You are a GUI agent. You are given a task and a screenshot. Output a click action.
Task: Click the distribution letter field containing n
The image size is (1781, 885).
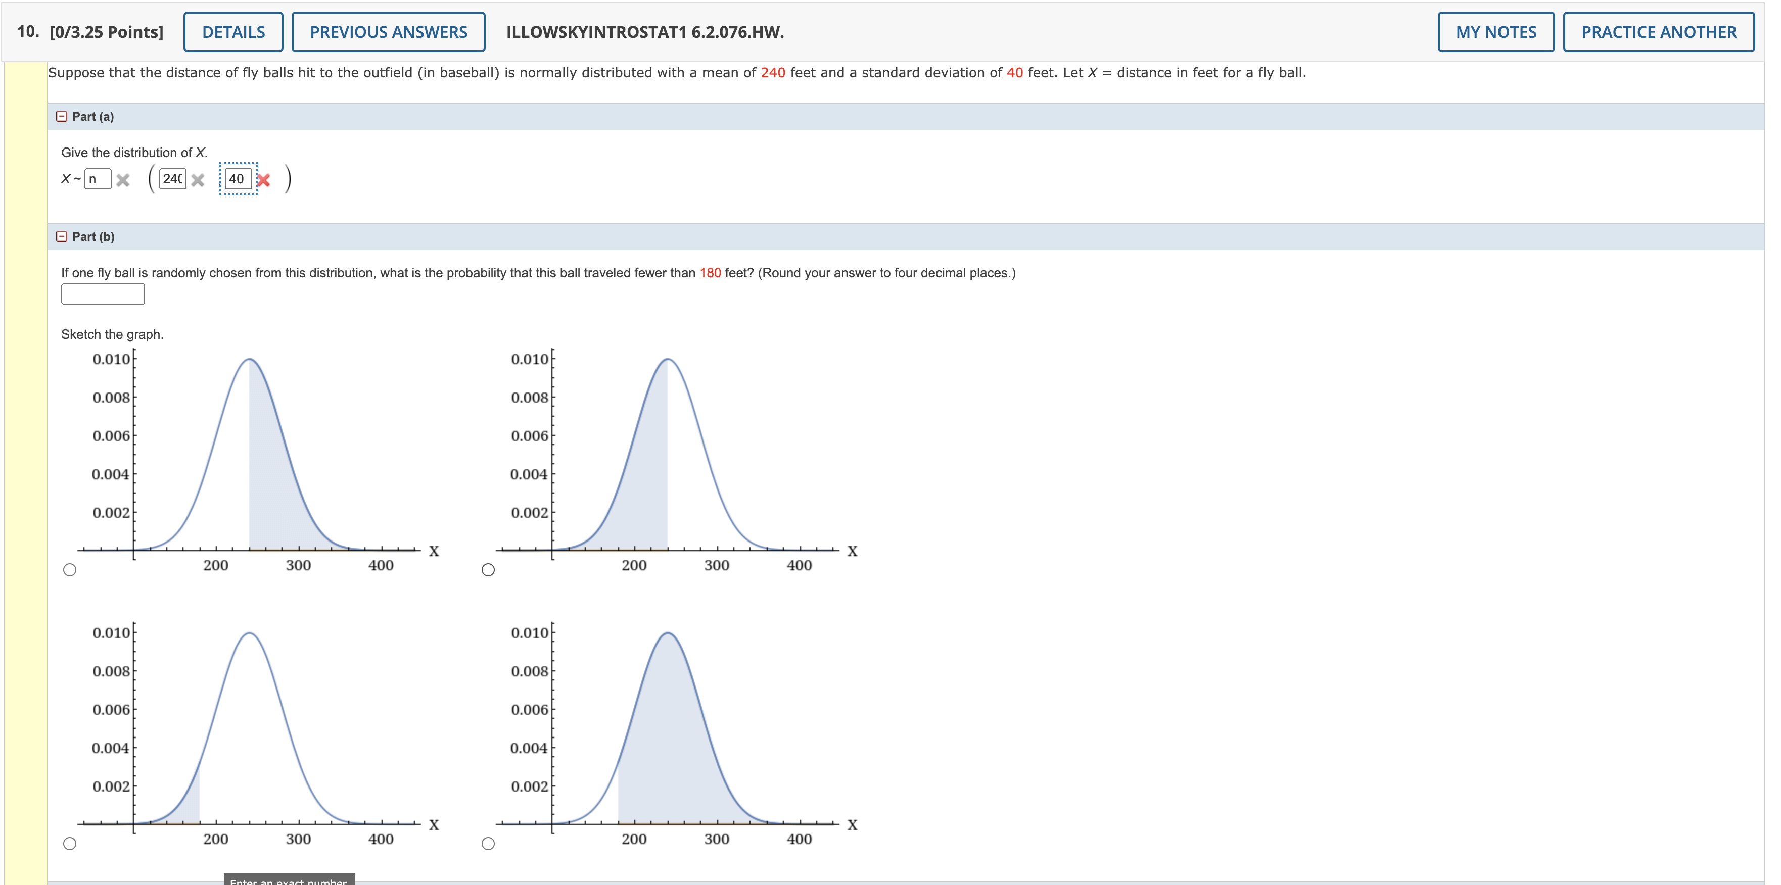pos(98,179)
